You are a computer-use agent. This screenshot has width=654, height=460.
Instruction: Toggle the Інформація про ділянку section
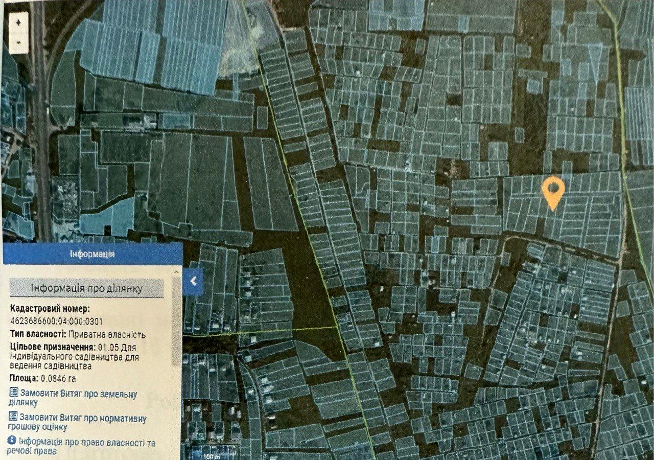[x=87, y=288]
